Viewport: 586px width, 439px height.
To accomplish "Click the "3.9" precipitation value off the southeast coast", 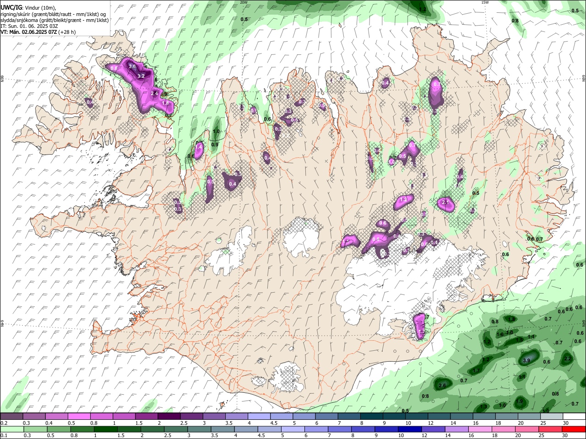I will click(x=526, y=361).
